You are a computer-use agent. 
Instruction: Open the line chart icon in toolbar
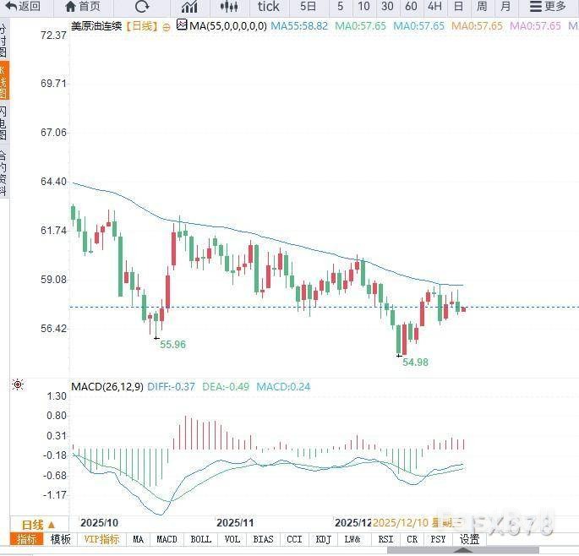[189, 7]
